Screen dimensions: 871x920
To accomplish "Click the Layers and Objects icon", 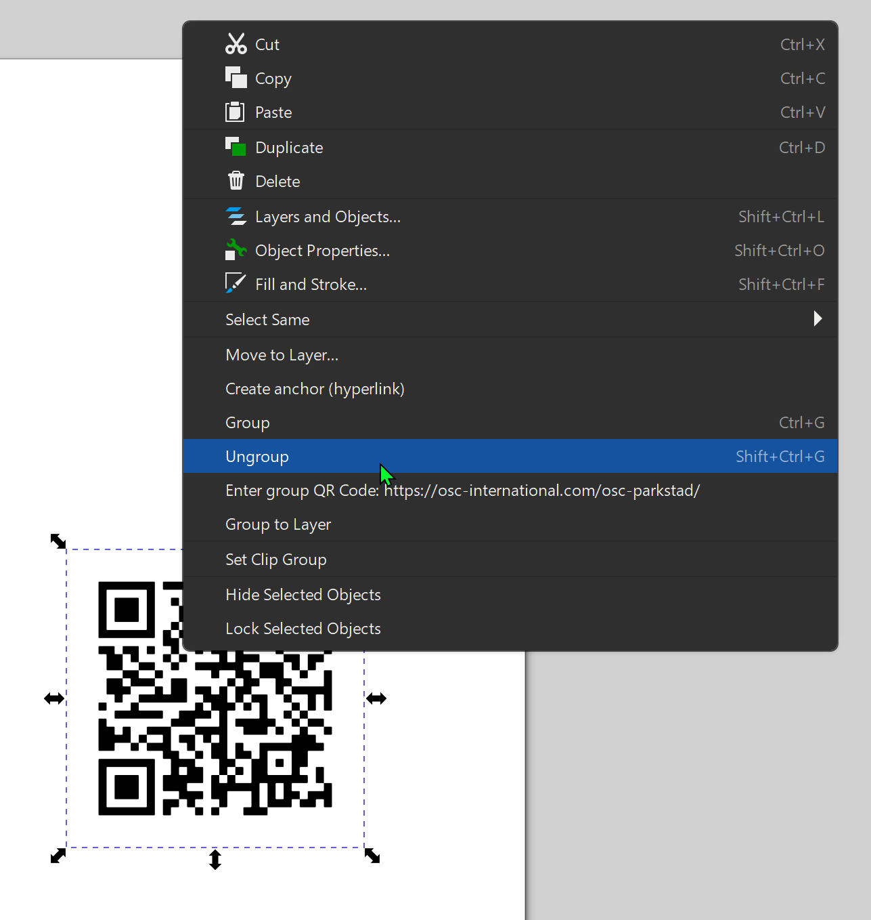I will (236, 215).
